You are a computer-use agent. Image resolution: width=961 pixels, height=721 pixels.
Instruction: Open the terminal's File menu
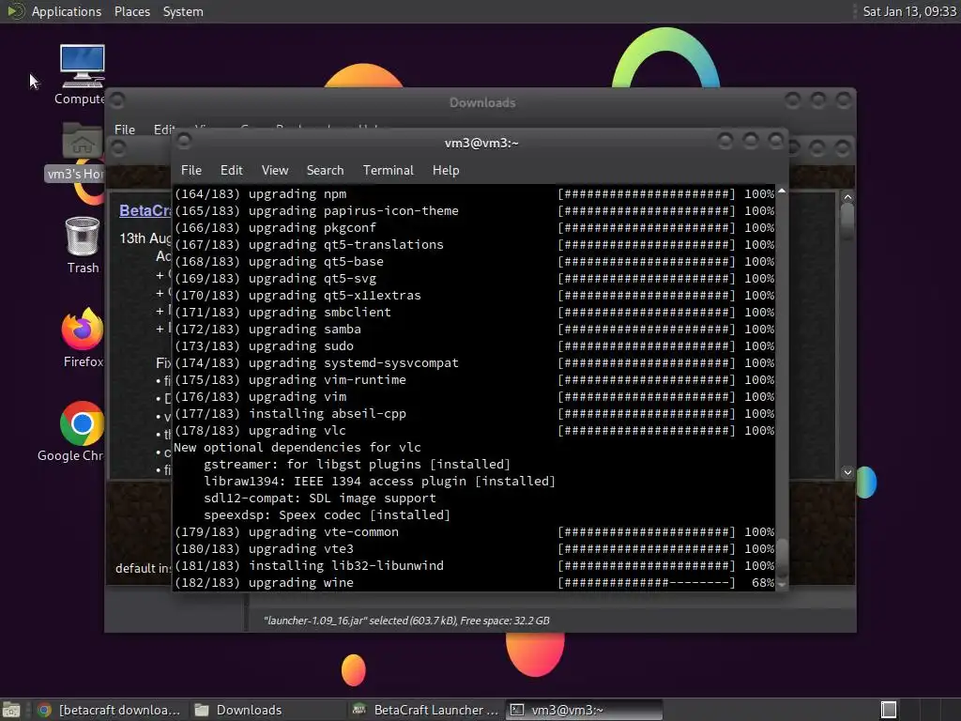[191, 171]
